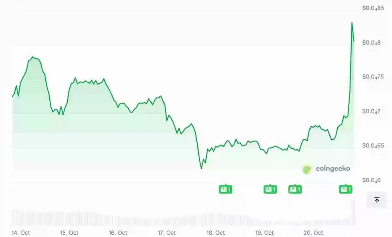Select the 14. Oct date label
The image size is (392, 237).
tap(21, 233)
